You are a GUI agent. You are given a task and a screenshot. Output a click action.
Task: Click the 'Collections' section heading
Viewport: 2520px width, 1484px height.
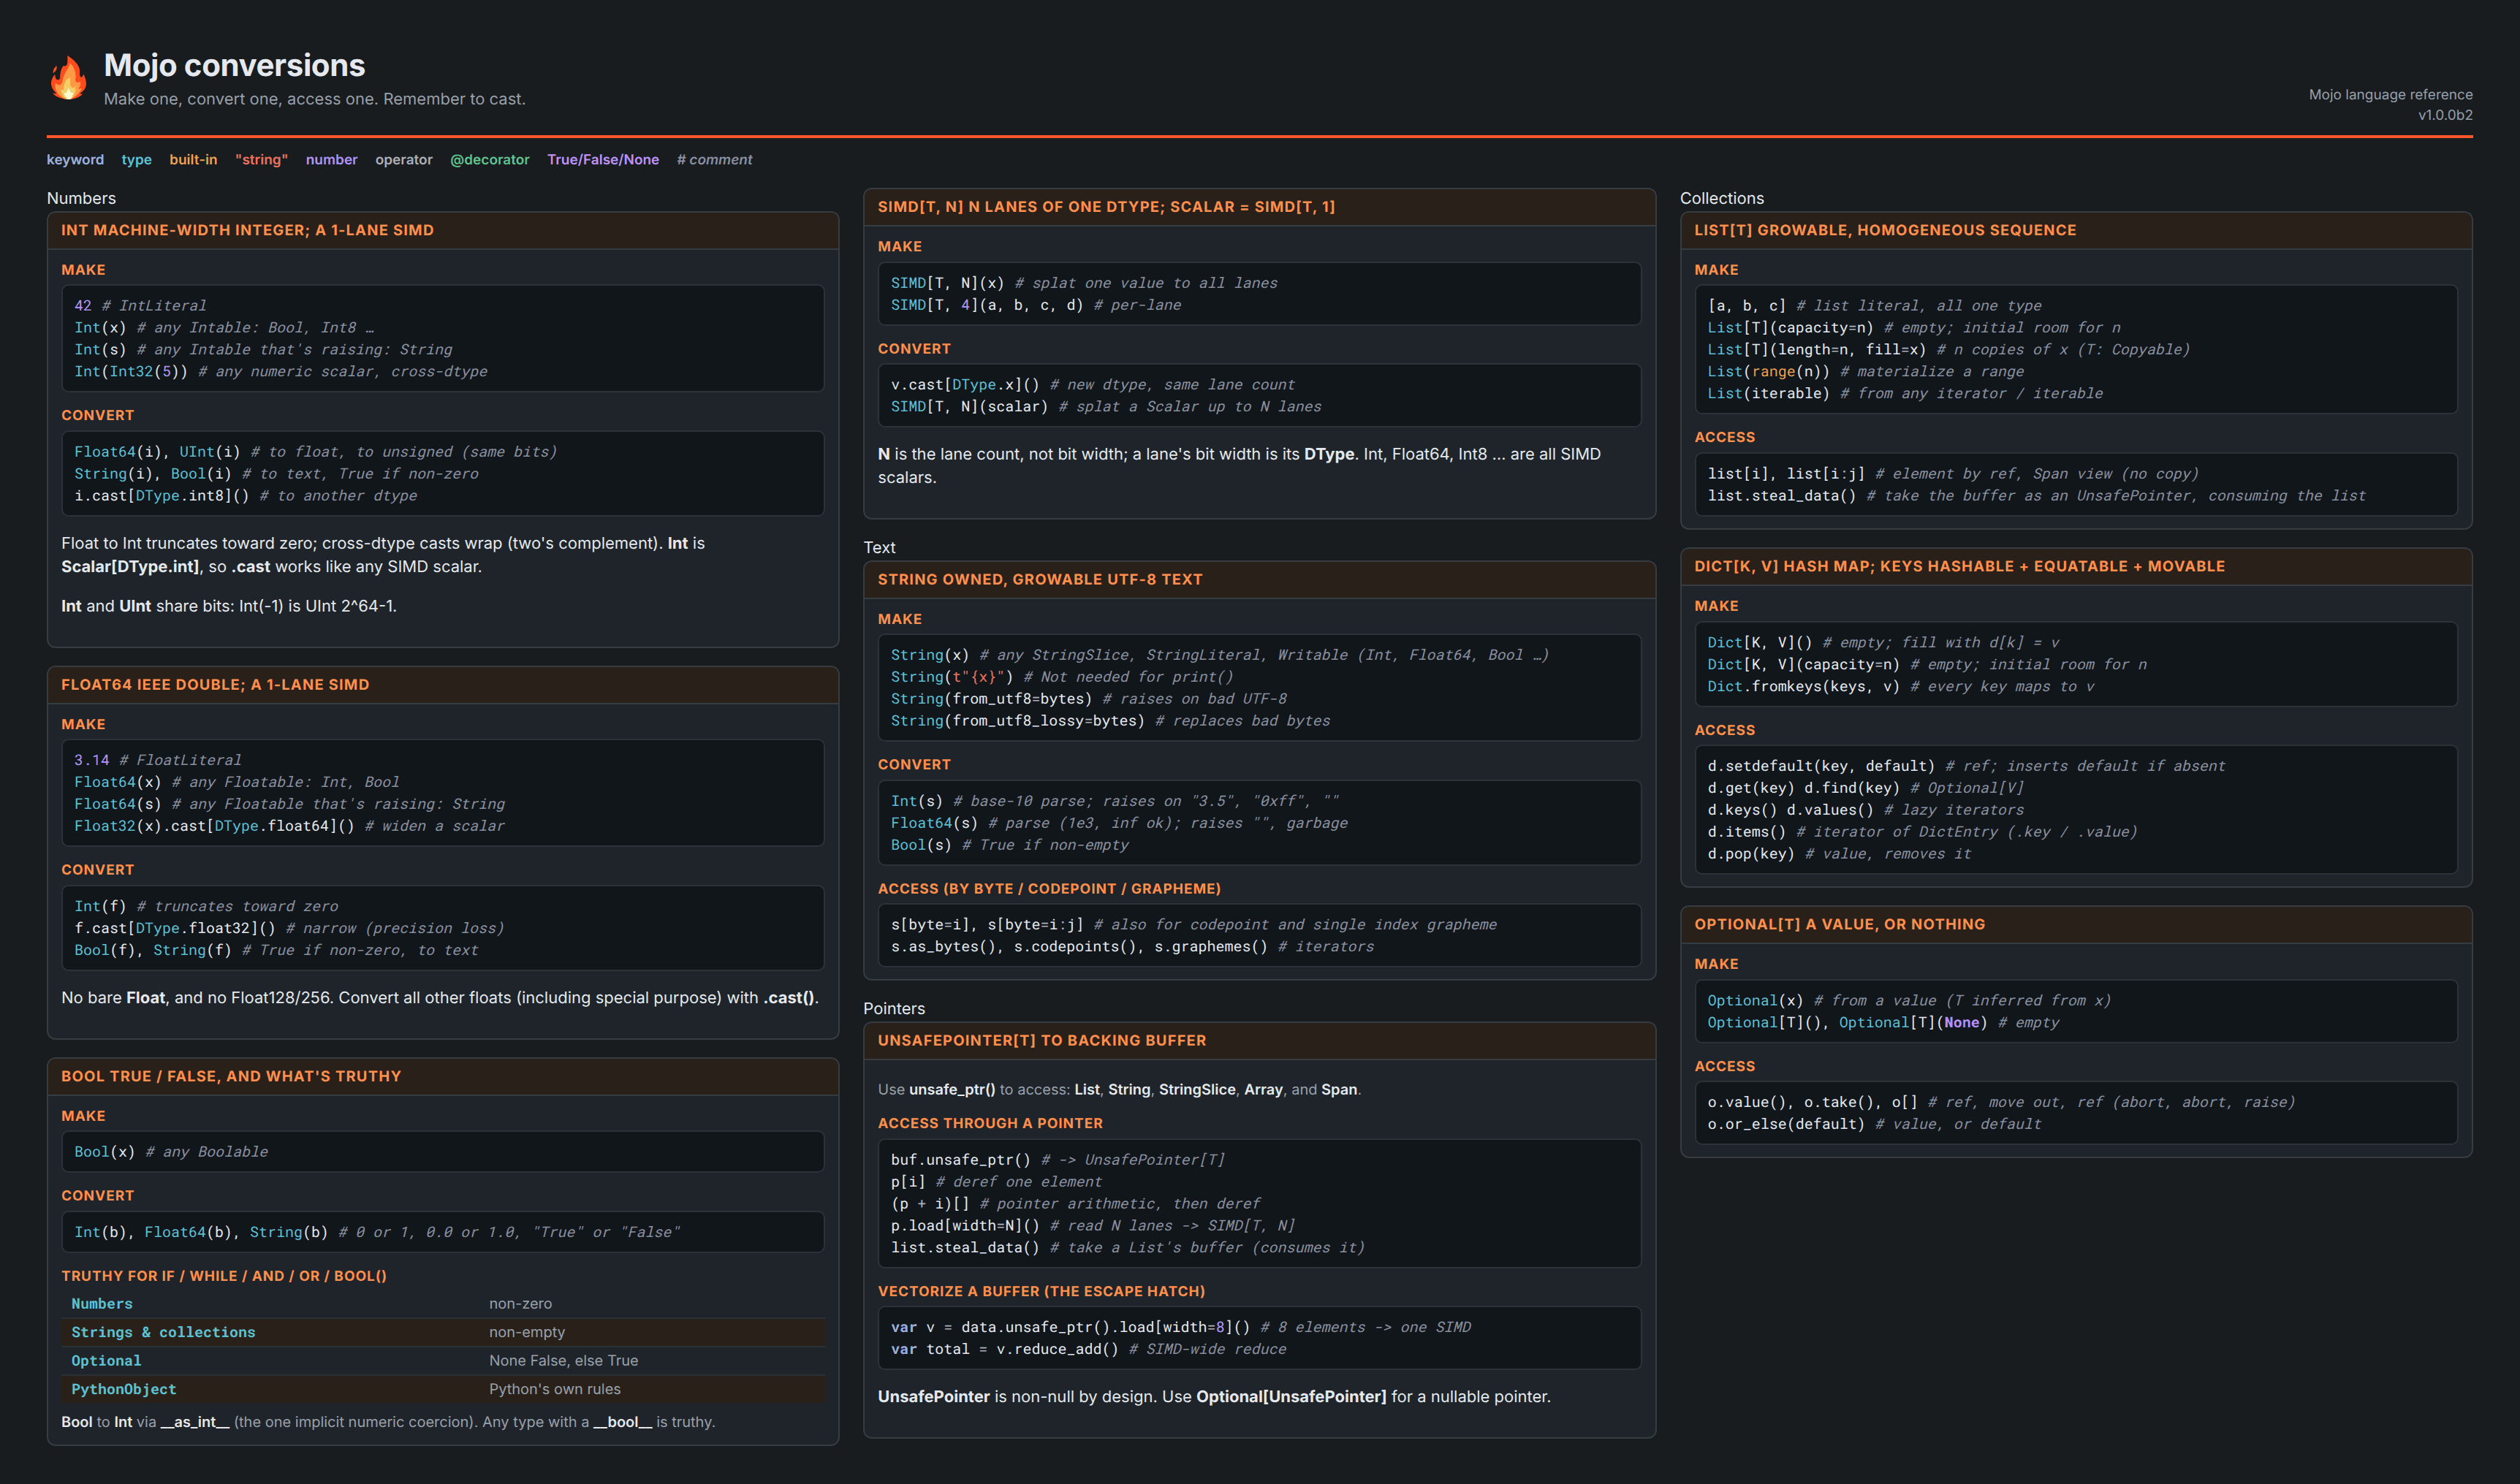[x=1721, y=198]
